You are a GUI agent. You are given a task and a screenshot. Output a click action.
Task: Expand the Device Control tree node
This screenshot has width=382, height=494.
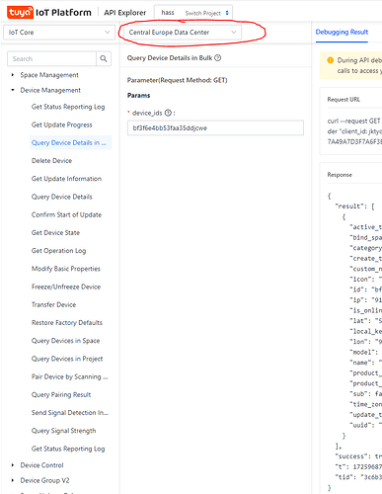point(13,465)
